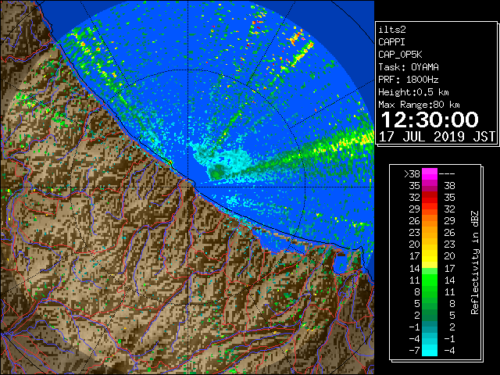Viewport: 500px width, 375px height.
Task: Click the magenta >38 legend color band
Action: click(x=430, y=174)
